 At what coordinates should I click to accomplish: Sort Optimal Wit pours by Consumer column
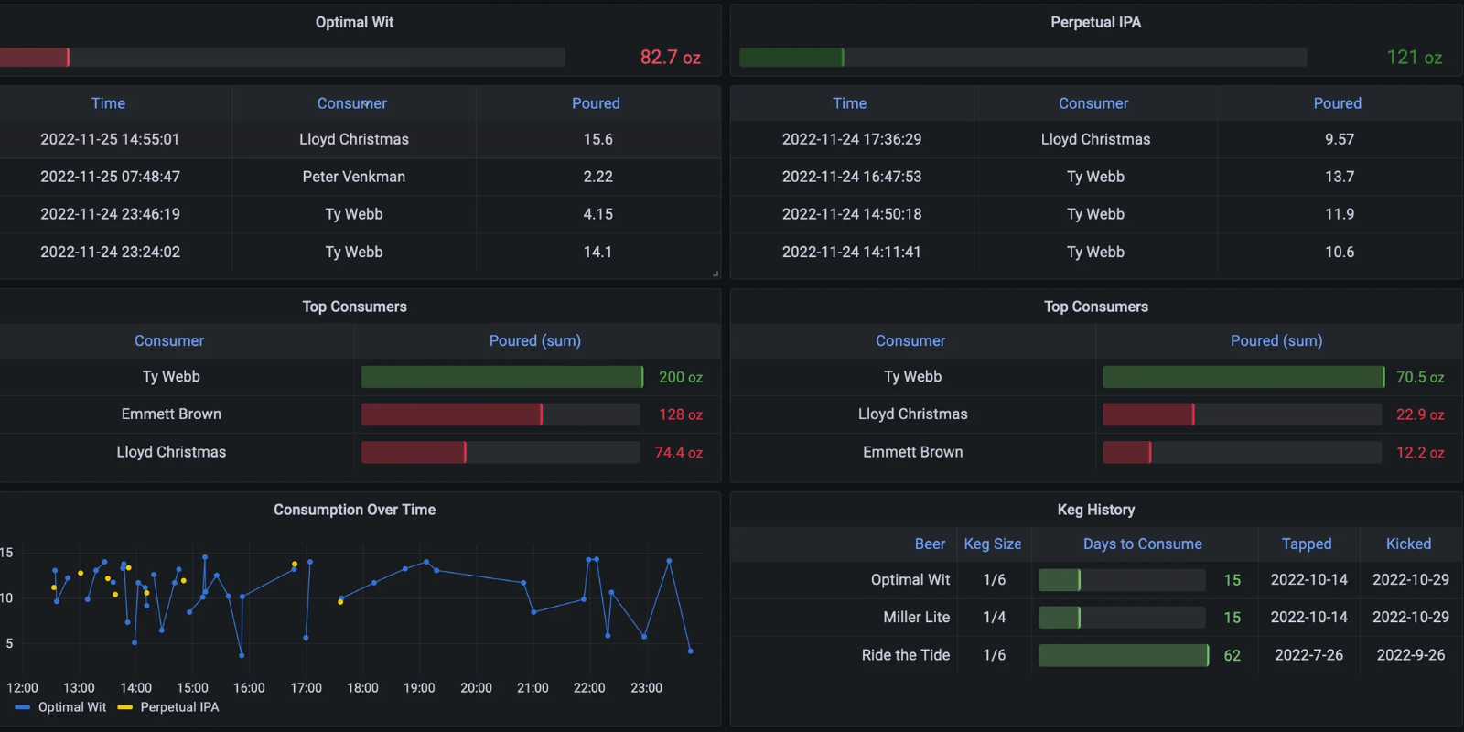tap(351, 103)
